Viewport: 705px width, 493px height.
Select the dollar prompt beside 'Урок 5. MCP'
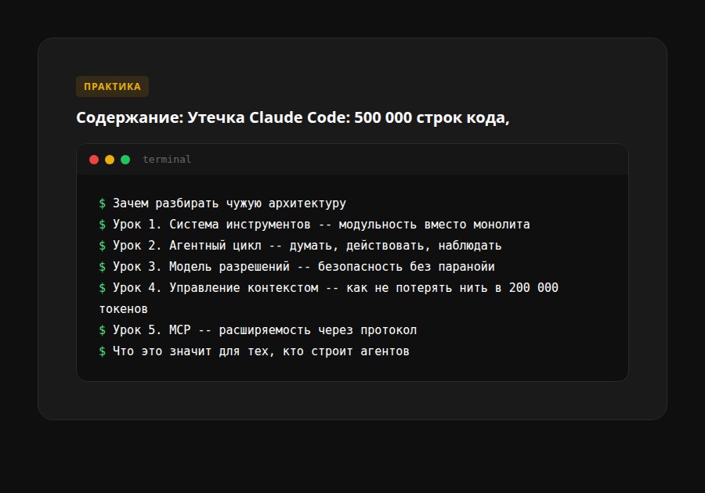[x=101, y=329]
